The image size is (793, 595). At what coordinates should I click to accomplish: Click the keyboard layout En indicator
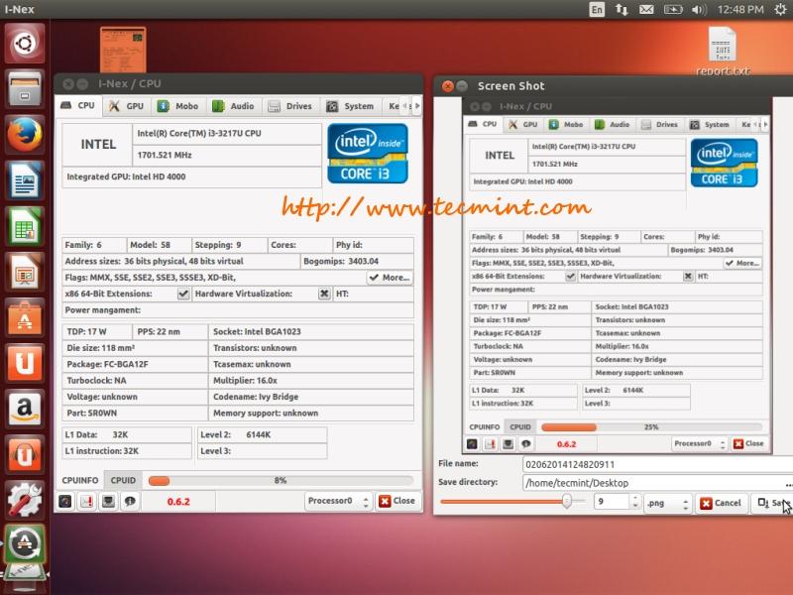click(597, 9)
